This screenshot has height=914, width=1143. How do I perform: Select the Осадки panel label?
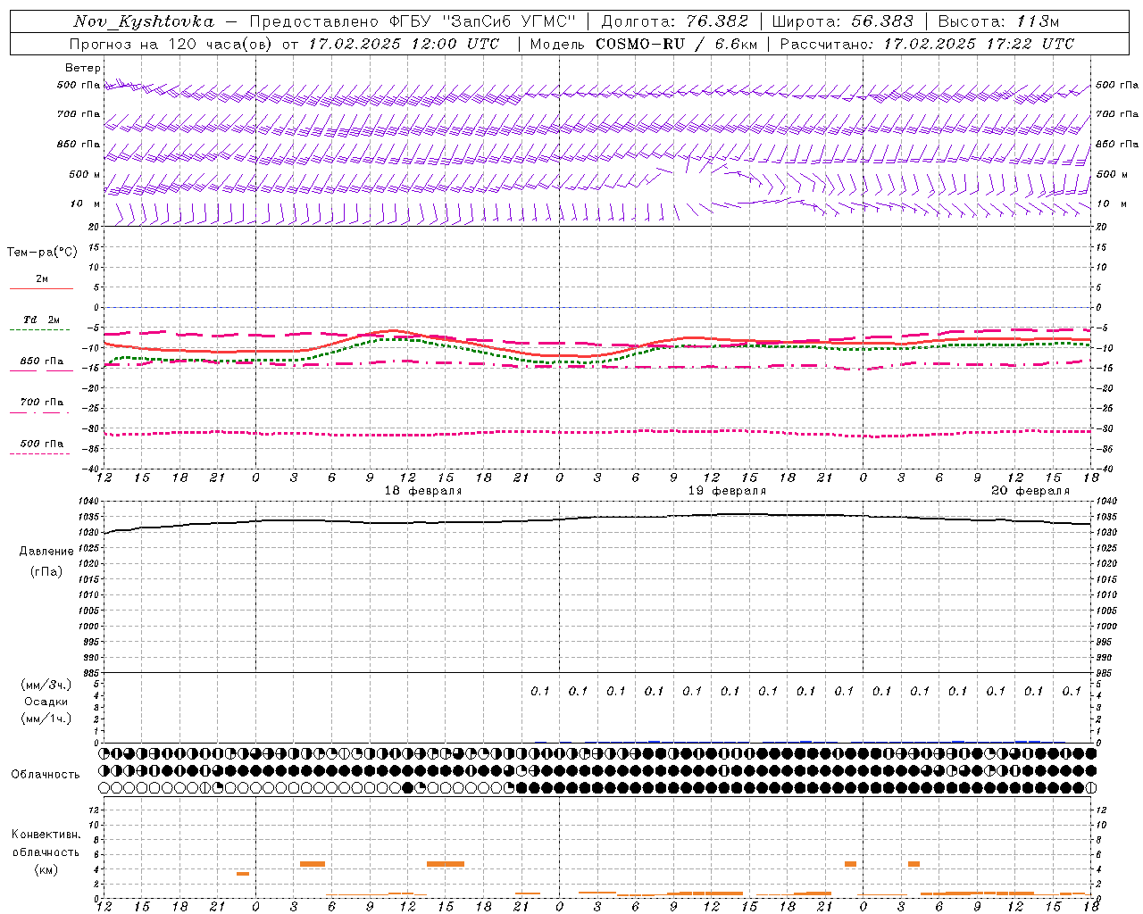tap(46, 702)
